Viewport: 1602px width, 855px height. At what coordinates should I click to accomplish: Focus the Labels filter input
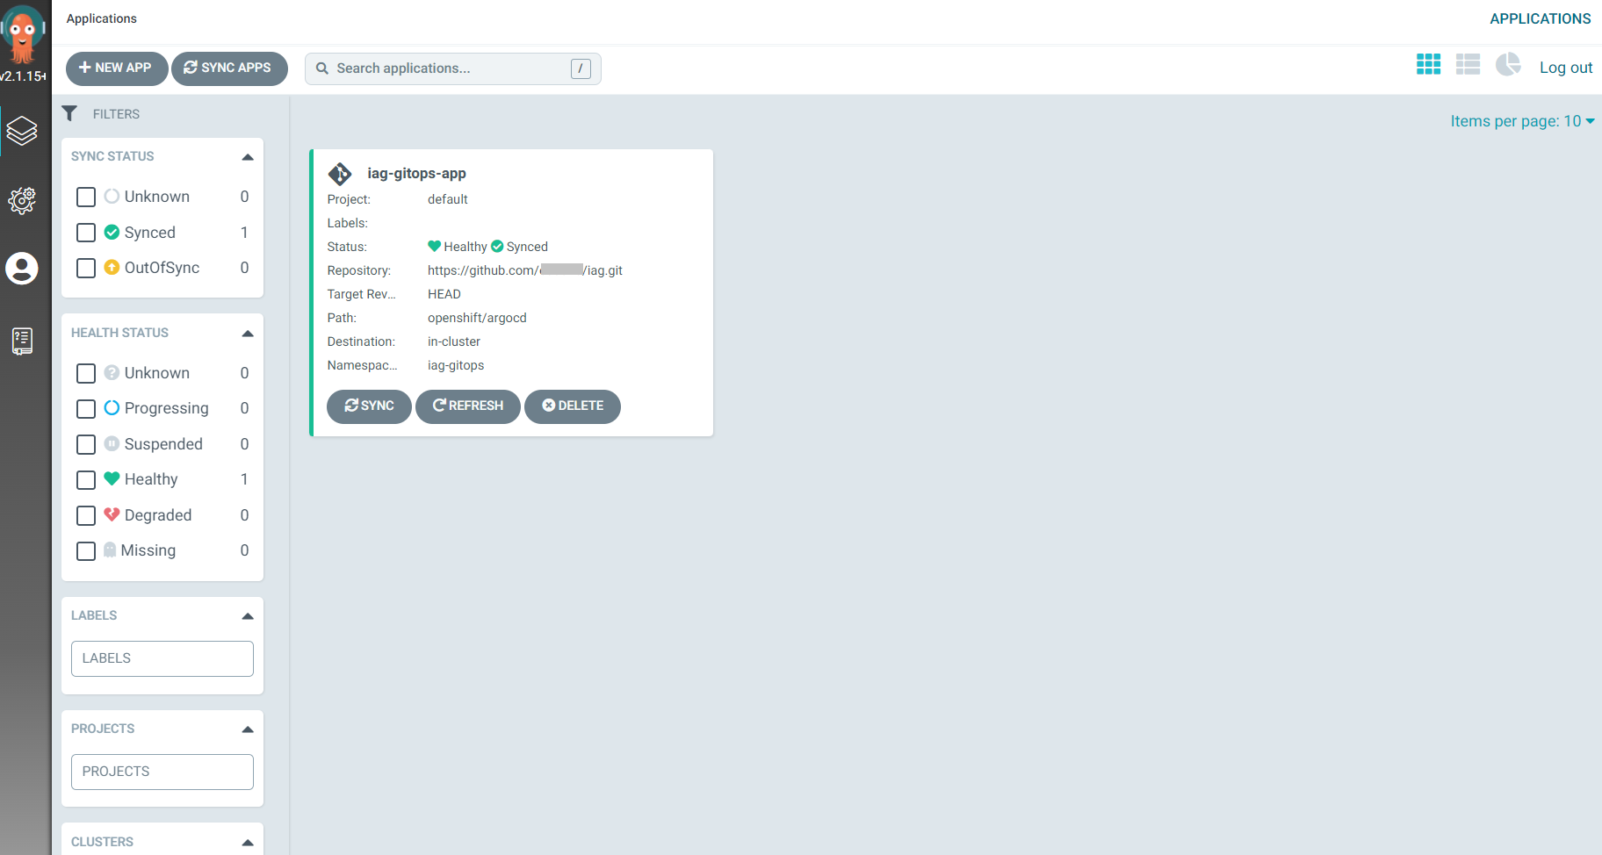click(x=162, y=658)
